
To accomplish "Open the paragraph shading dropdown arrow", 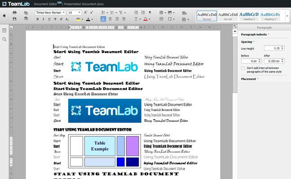I will (150, 19).
